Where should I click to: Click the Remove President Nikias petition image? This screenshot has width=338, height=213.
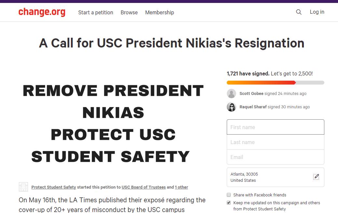(114, 123)
